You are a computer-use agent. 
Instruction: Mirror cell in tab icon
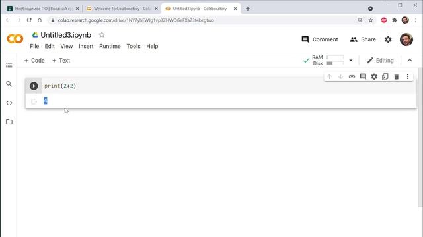pos(385,76)
